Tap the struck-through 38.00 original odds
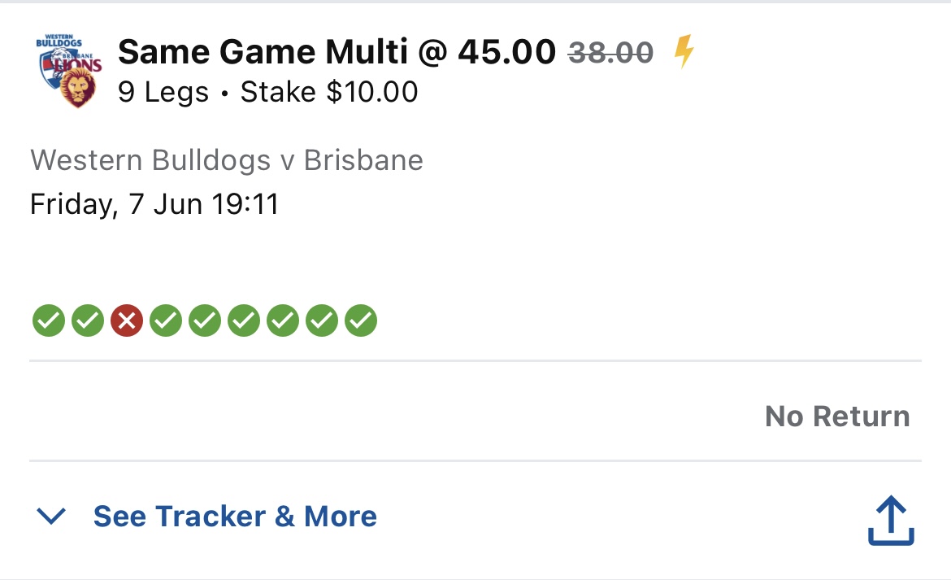This screenshot has width=951, height=580. coord(610,52)
